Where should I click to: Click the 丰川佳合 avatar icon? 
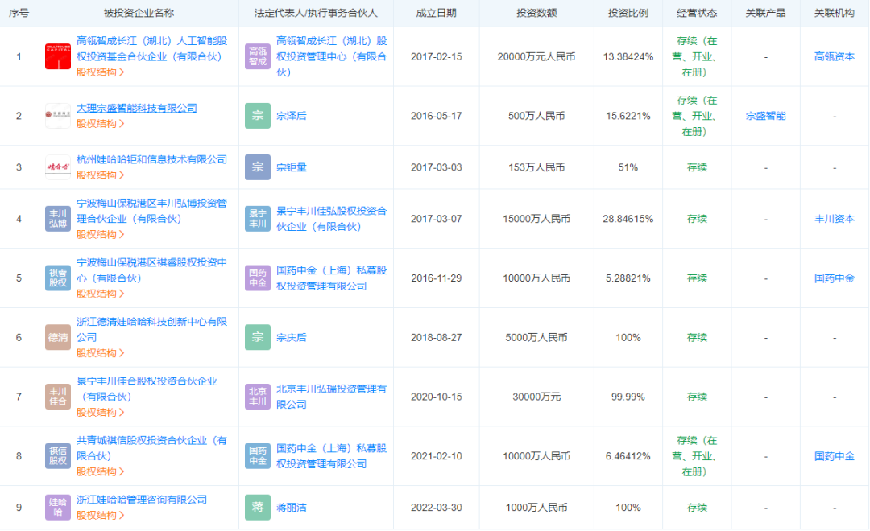pos(58,397)
